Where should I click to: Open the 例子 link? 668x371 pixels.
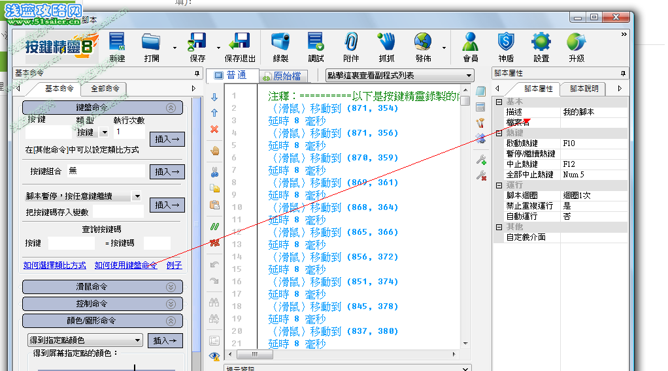point(174,265)
